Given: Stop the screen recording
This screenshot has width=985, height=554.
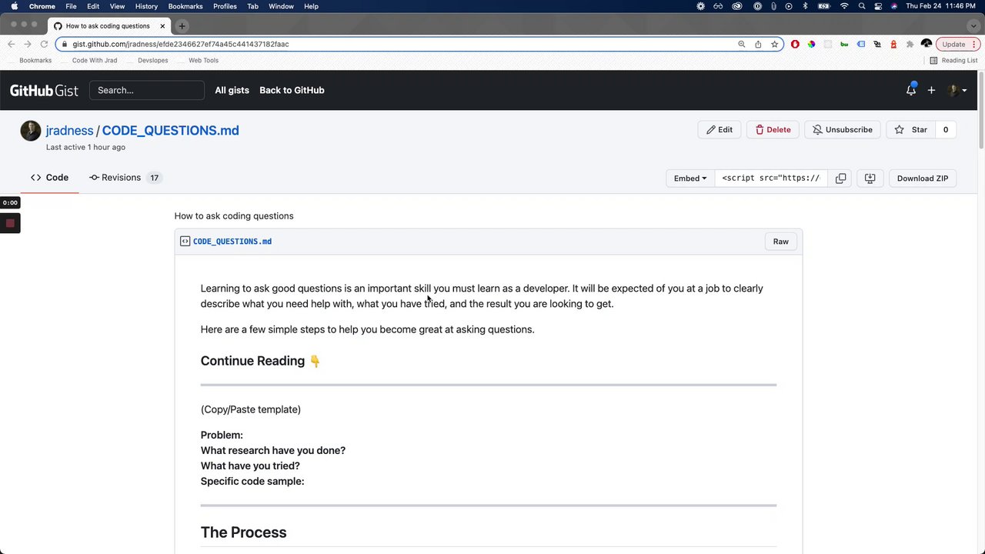Looking at the screenshot, I should click(10, 223).
